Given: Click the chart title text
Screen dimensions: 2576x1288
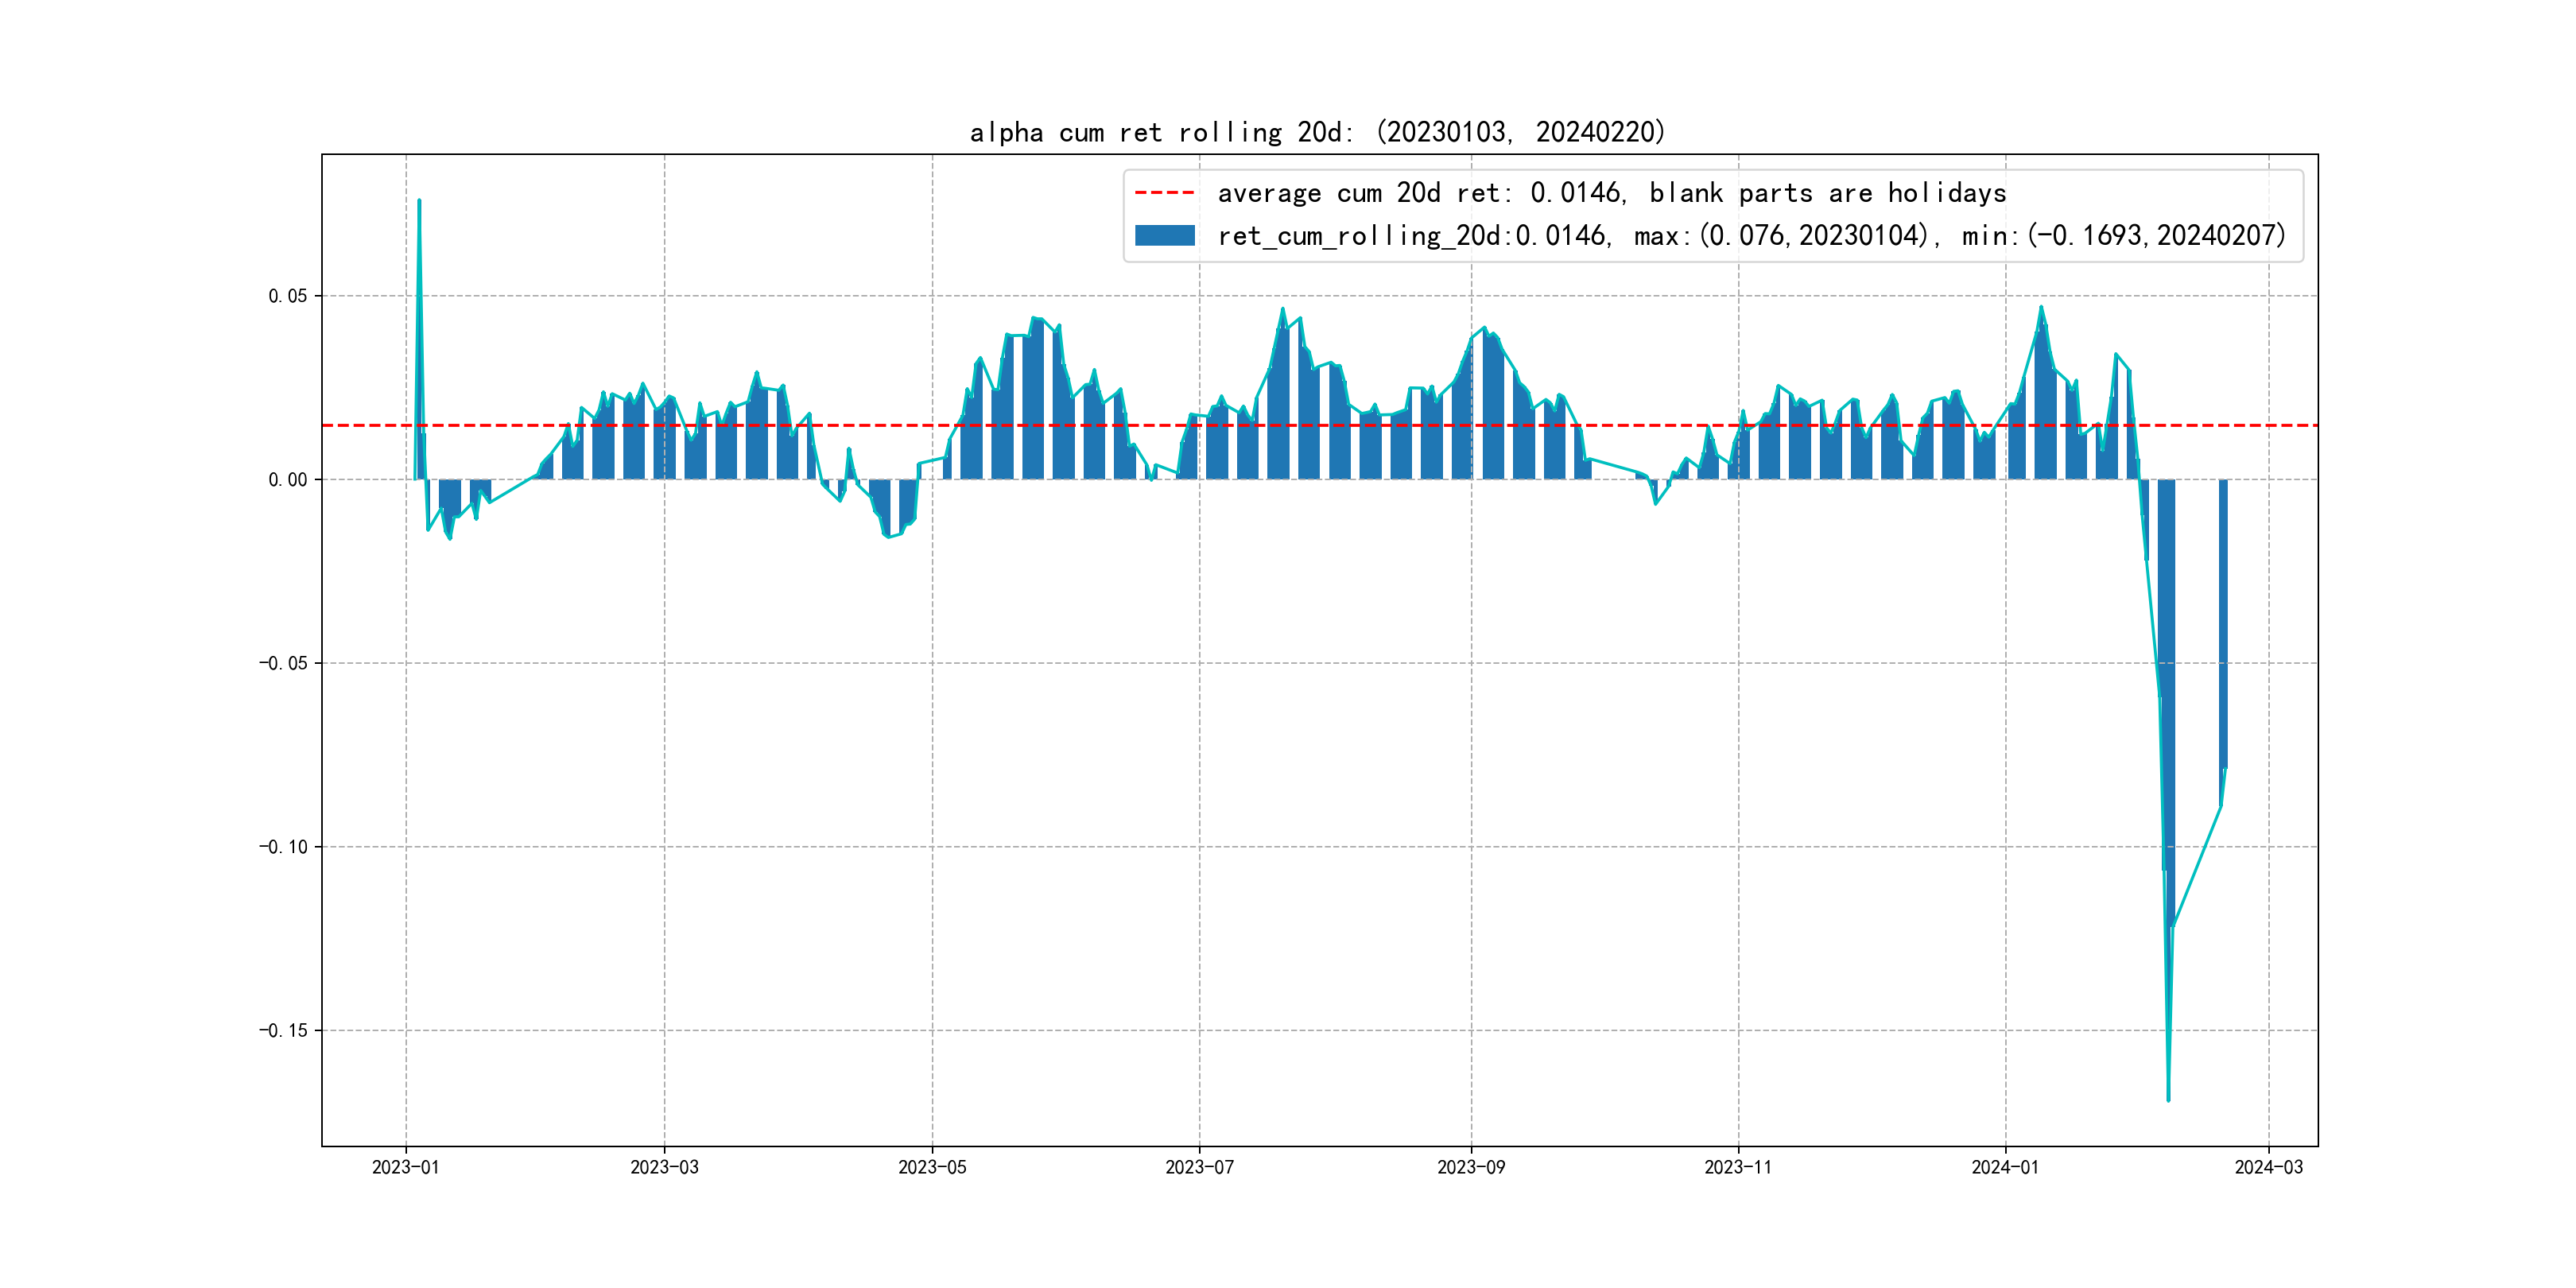Looking at the screenshot, I should pyautogui.click(x=1317, y=132).
